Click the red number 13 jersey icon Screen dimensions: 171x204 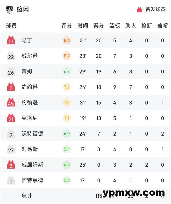(x=11, y=41)
